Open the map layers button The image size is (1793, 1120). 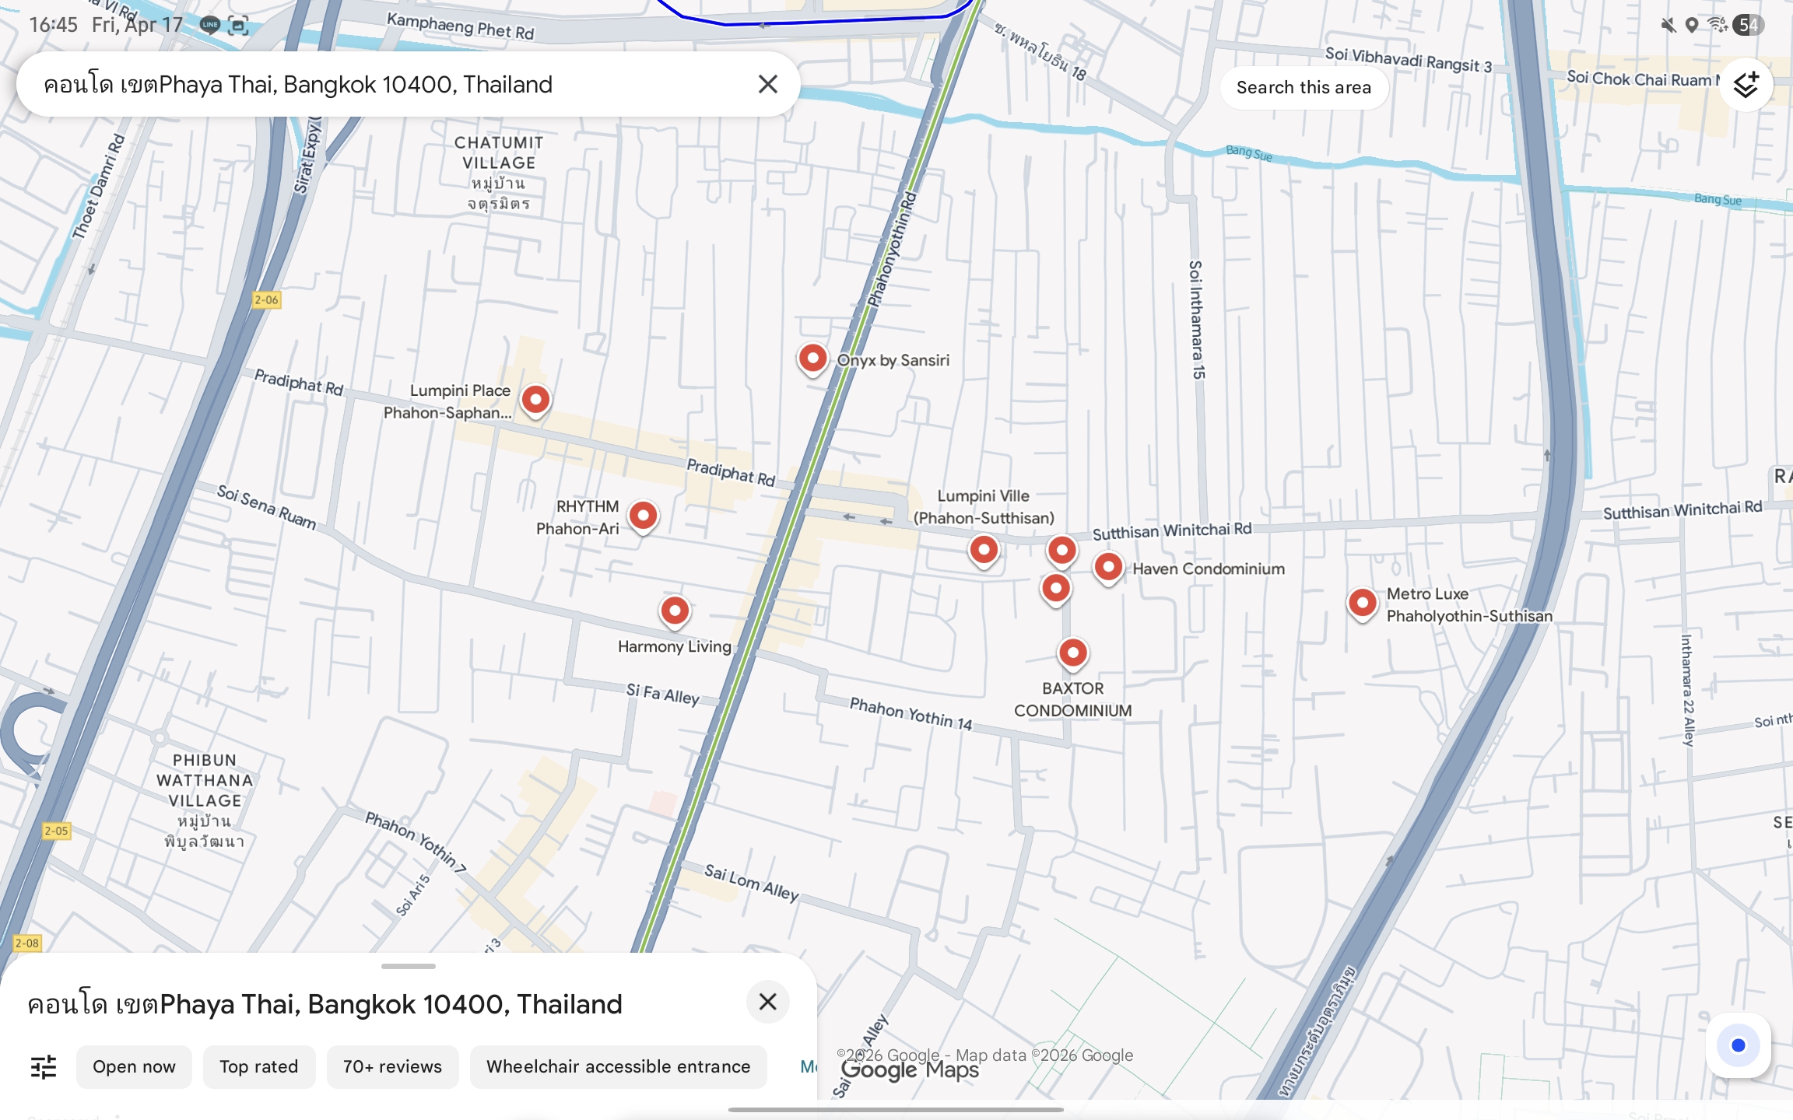tap(1746, 84)
